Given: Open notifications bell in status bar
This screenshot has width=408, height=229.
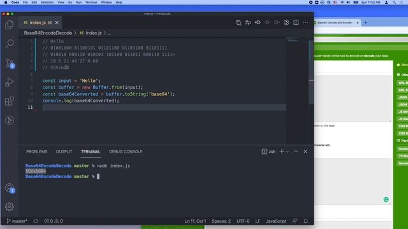Looking at the screenshot, I should pyautogui.click(x=306, y=221).
